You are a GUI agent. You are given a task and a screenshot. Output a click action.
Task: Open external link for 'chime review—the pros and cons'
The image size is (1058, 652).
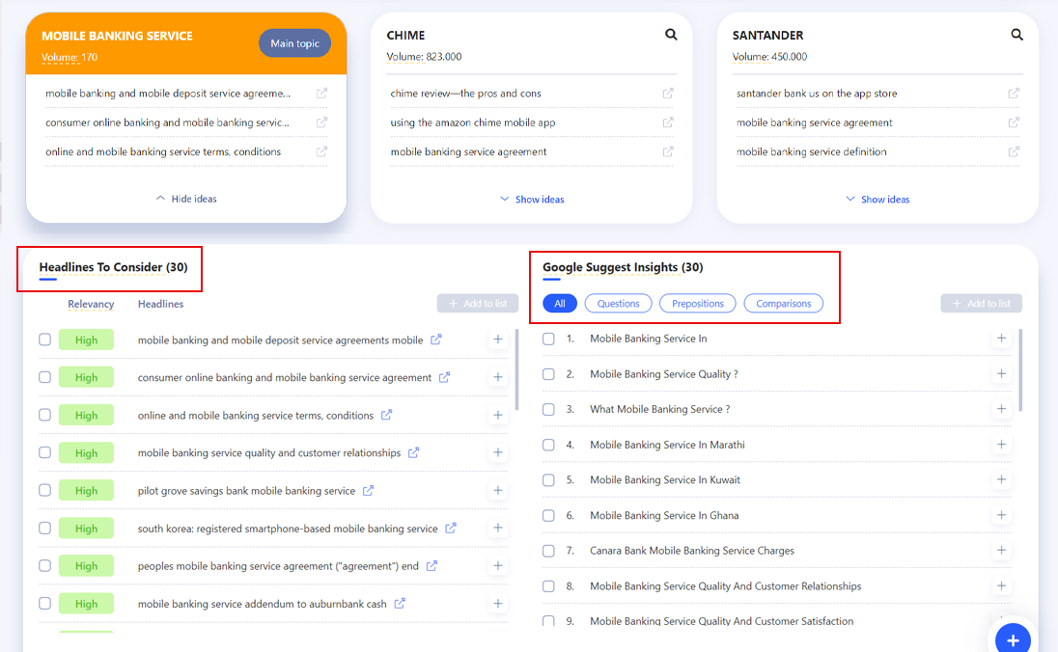pyautogui.click(x=668, y=93)
